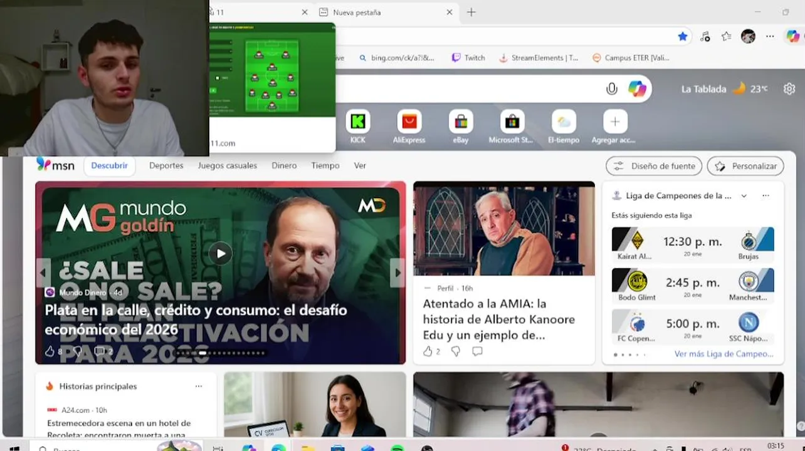Screen dimensions: 805x451
Task: Open the Microsoft Store quick link
Action: click(x=512, y=127)
